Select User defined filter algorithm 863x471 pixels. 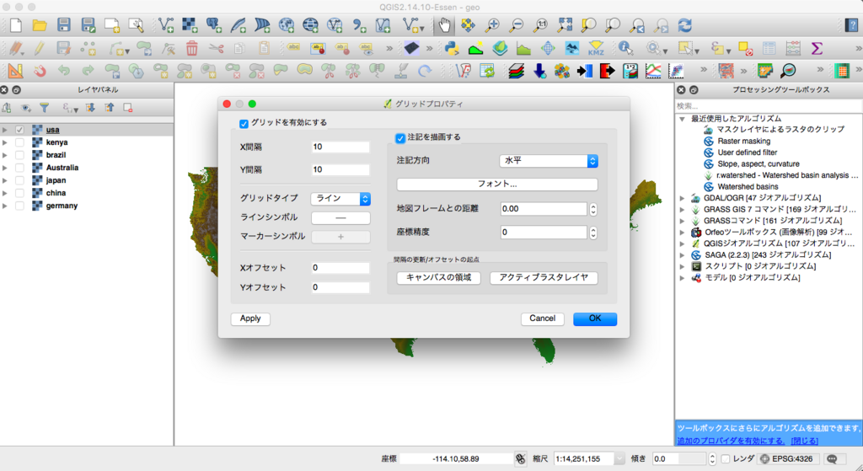(x=748, y=153)
